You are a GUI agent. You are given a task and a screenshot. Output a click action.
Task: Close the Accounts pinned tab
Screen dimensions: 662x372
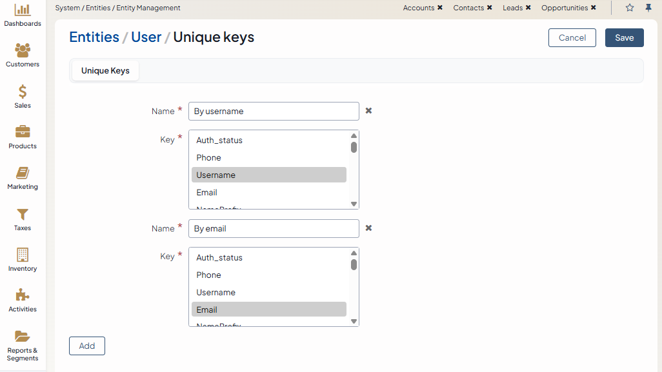440,8
